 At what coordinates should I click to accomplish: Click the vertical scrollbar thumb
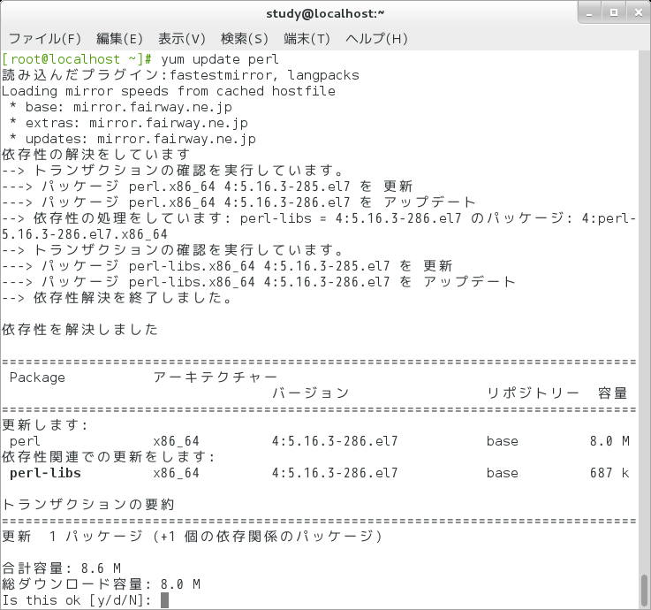coord(644,589)
